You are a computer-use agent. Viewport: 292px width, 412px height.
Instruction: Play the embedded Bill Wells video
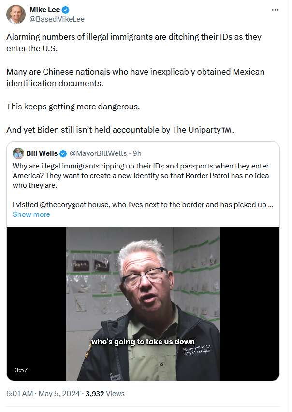(x=143, y=304)
